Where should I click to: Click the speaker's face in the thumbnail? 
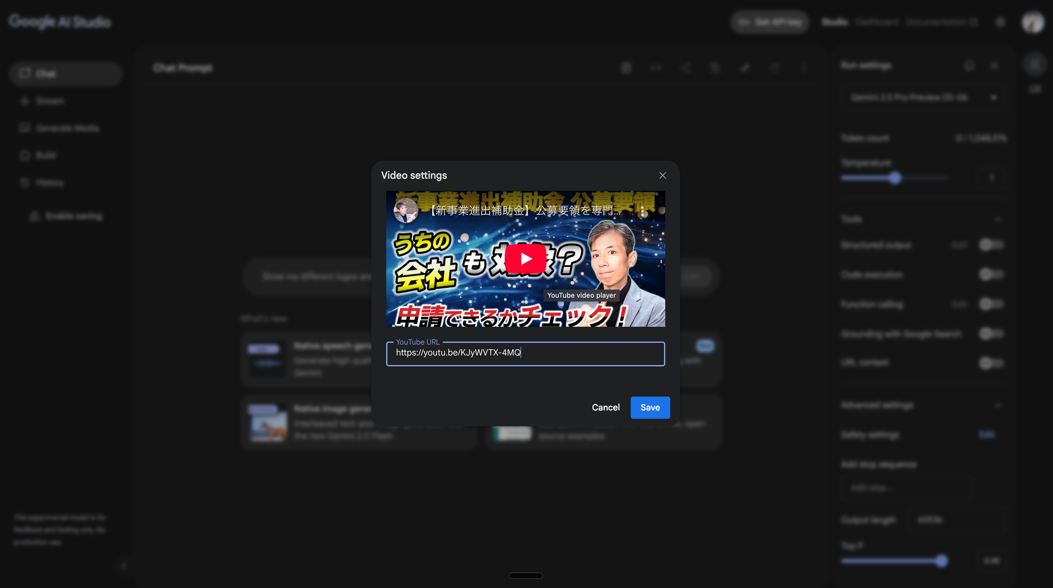tap(611, 253)
